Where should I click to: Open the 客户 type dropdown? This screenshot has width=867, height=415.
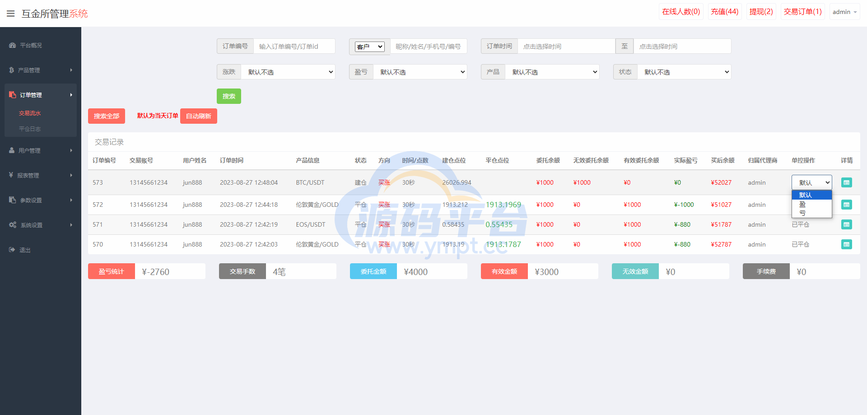[369, 47]
